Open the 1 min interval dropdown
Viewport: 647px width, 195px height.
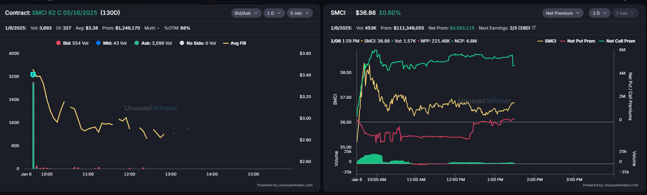pos(625,13)
